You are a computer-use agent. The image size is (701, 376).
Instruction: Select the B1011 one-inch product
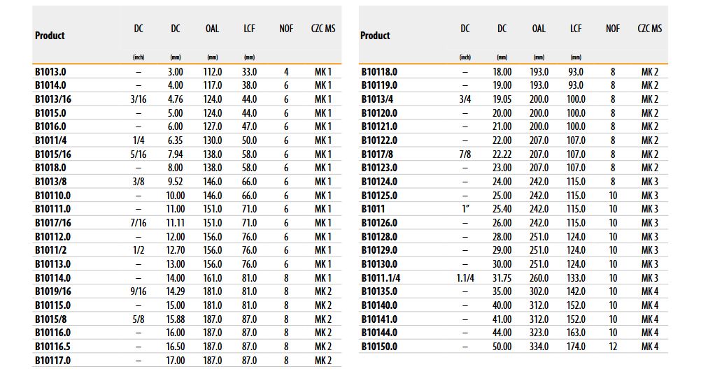373,209
